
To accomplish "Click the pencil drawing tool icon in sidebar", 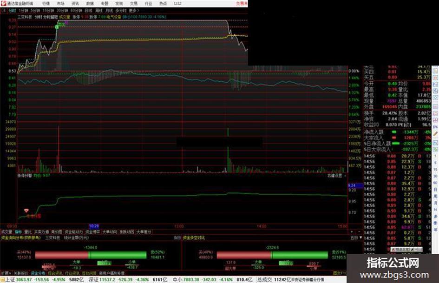I will 435,134.
